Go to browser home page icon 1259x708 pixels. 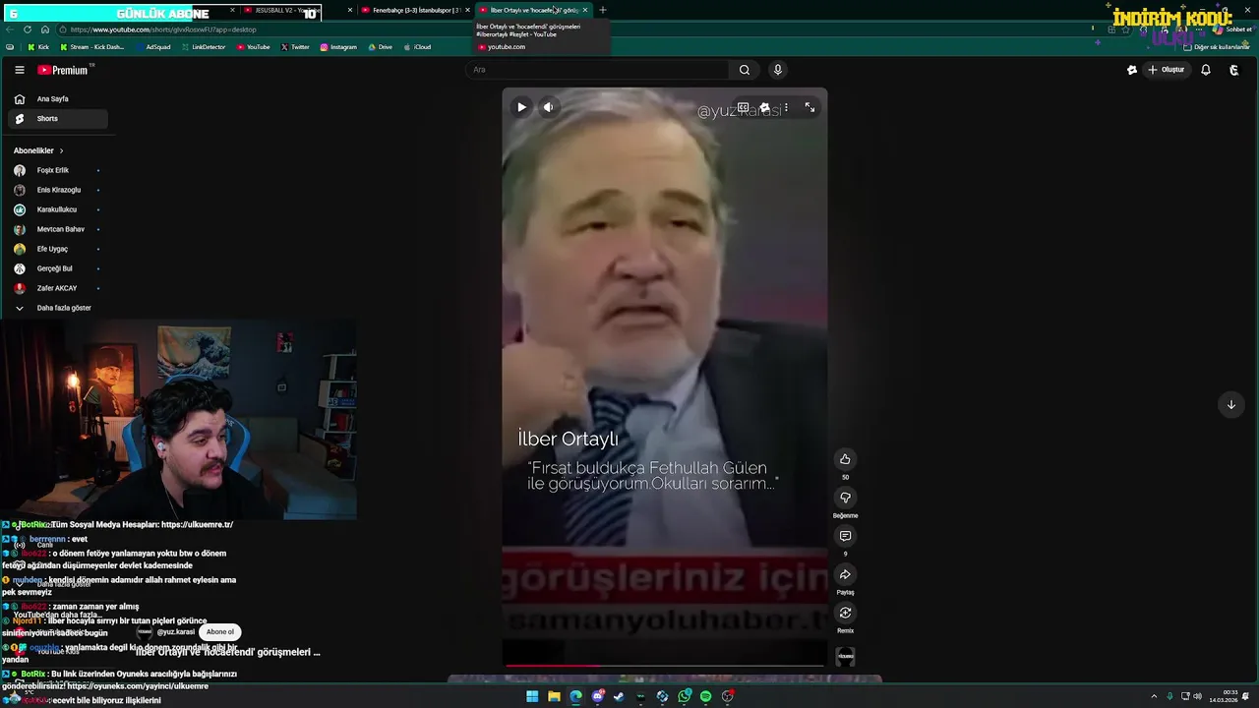tap(44, 29)
